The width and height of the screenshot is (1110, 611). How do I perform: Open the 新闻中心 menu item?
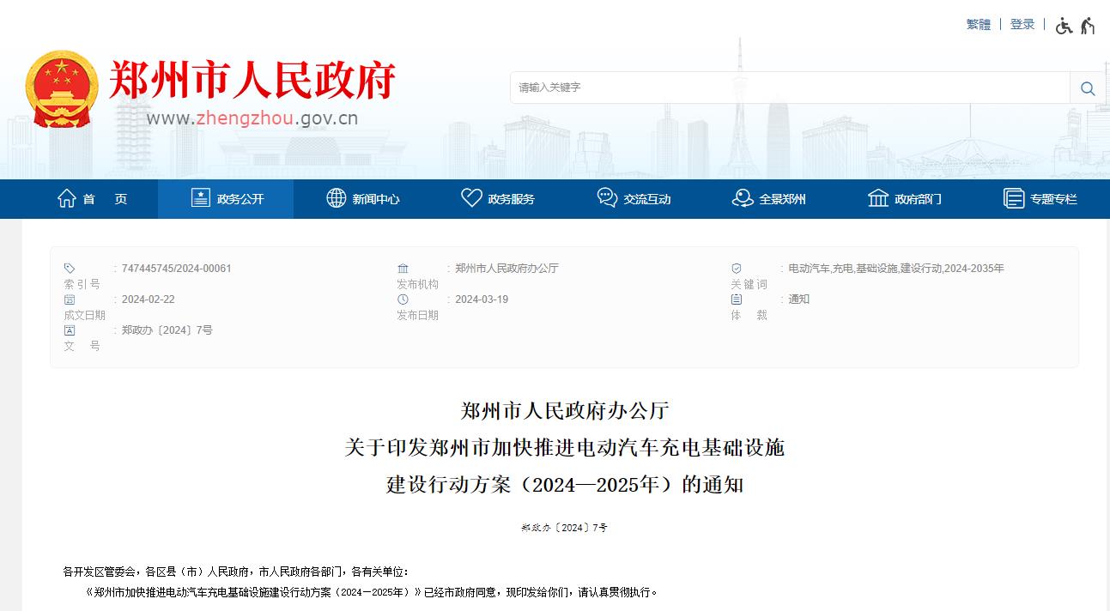375,199
